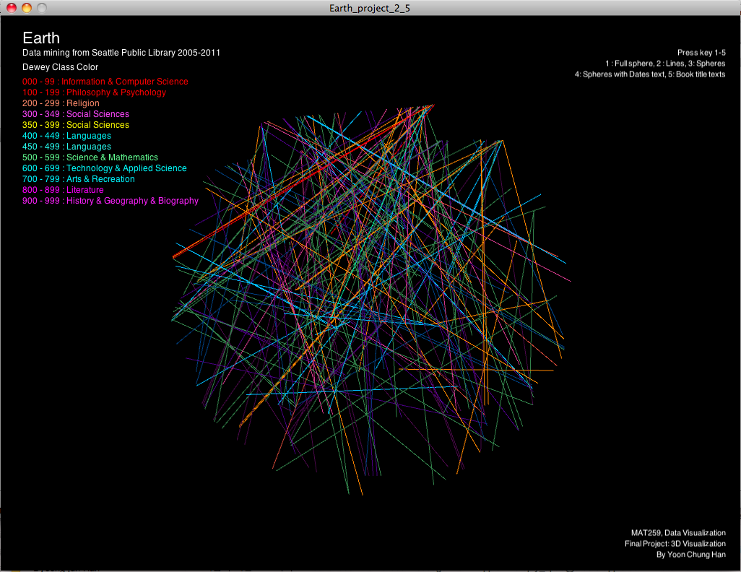The width and height of the screenshot is (741, 572).
Task: Select the "000 - 99 : Information & Computer Science" legend entry
Action: pos(105,82)
